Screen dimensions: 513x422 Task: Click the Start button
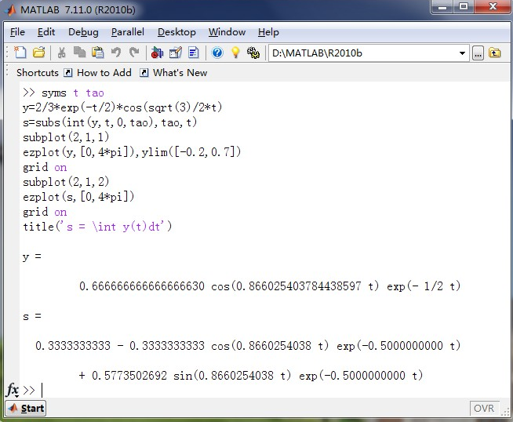point(26,408)
